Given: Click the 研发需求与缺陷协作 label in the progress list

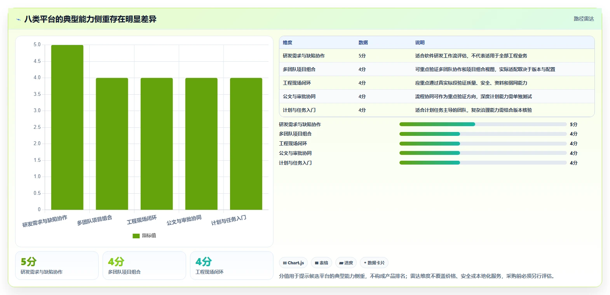Looking at the screenshot, I should (300, 125).
